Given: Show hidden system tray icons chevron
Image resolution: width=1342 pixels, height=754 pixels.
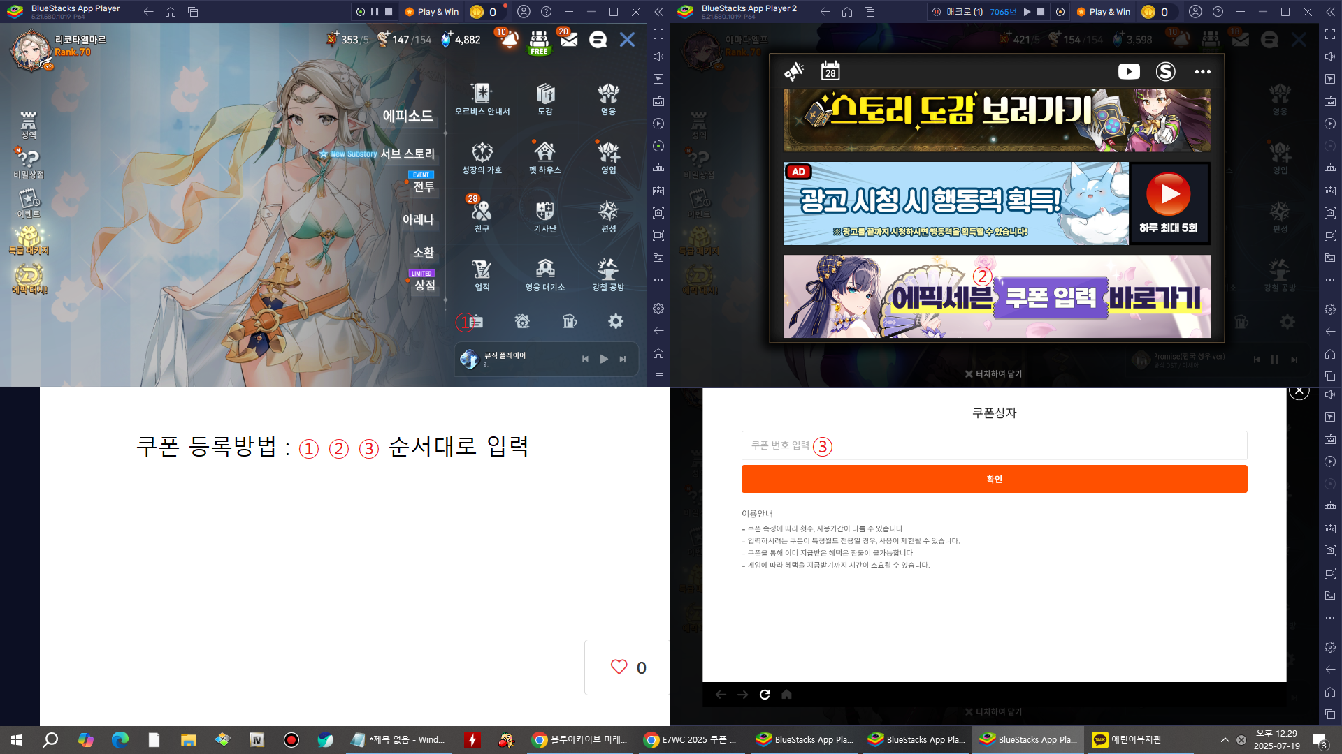Looking at the screenshot, I should (x=1225, y=740).
